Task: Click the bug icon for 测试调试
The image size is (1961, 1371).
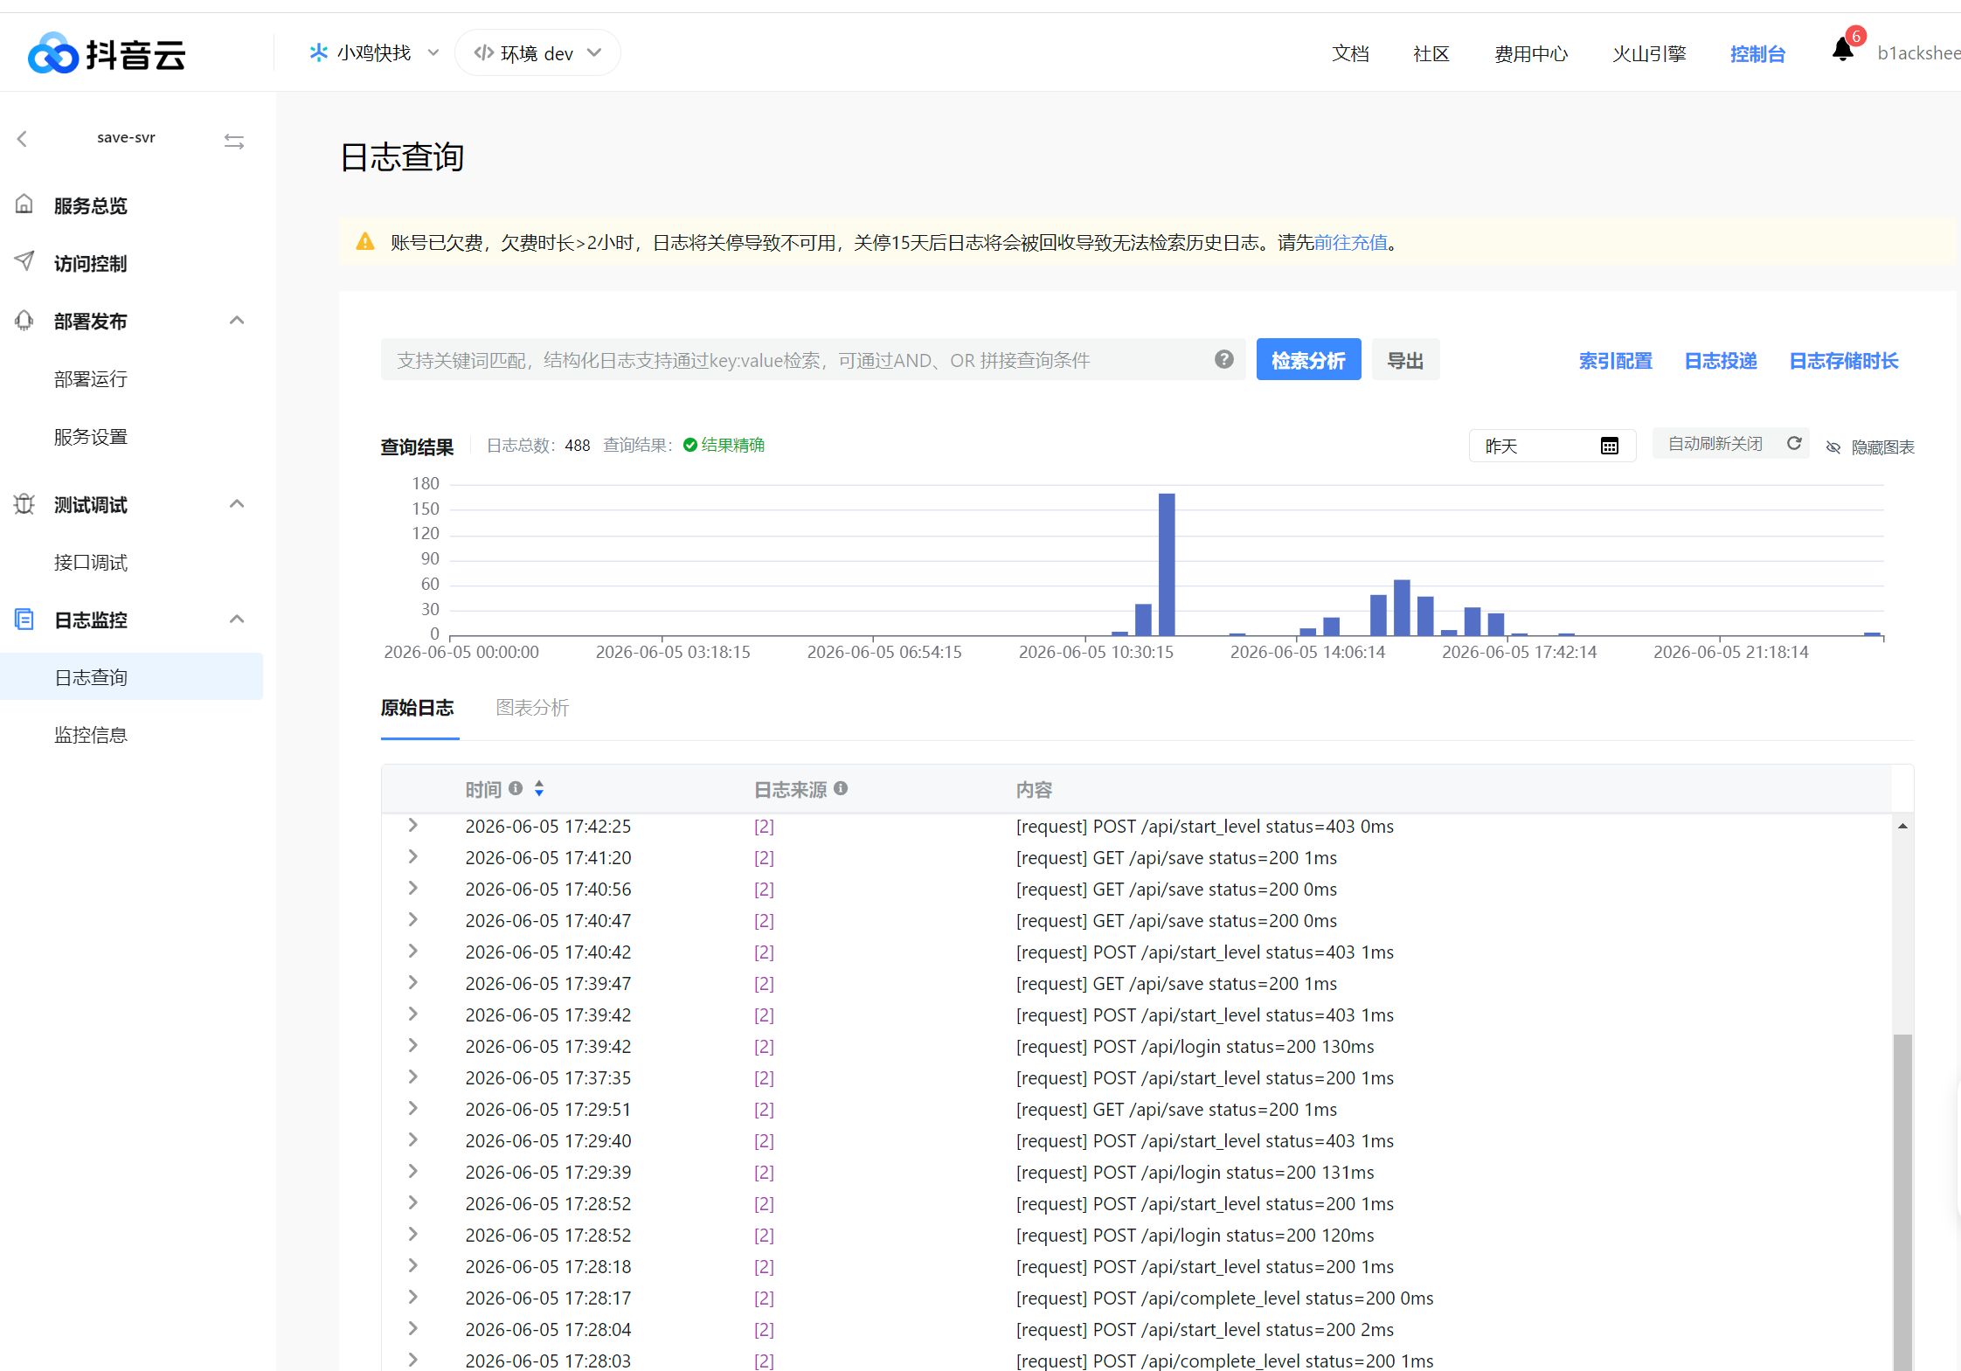Action: 24,504
